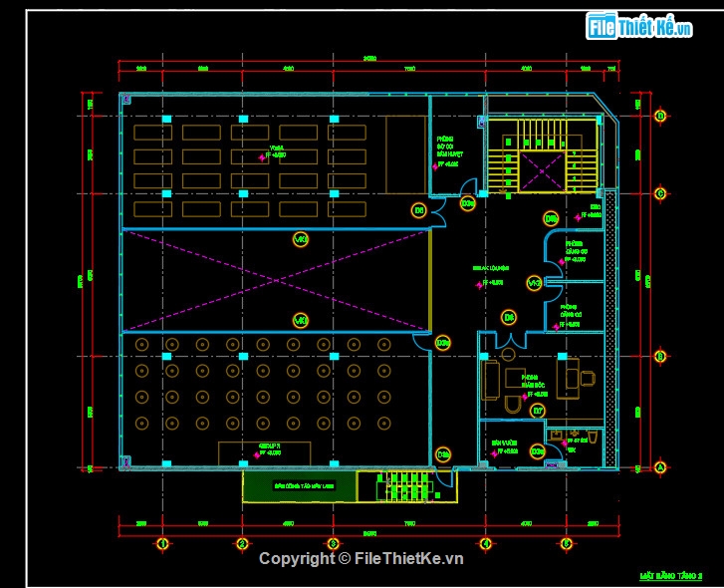The image size is (724, 588).
Task: Select grid axis bubble 3
Action: click(334, 544)
